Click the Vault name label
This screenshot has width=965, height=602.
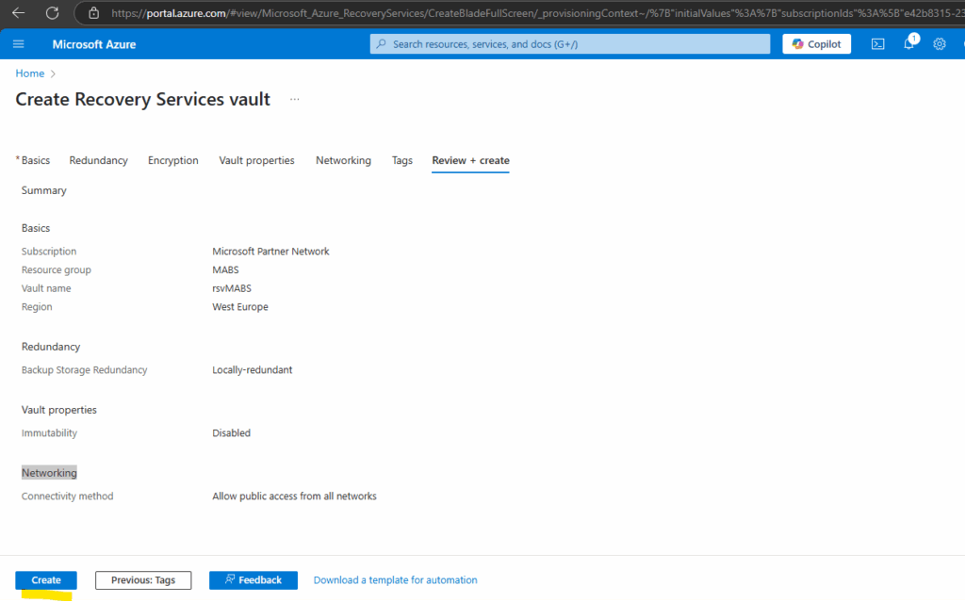(x=46, y=288)
